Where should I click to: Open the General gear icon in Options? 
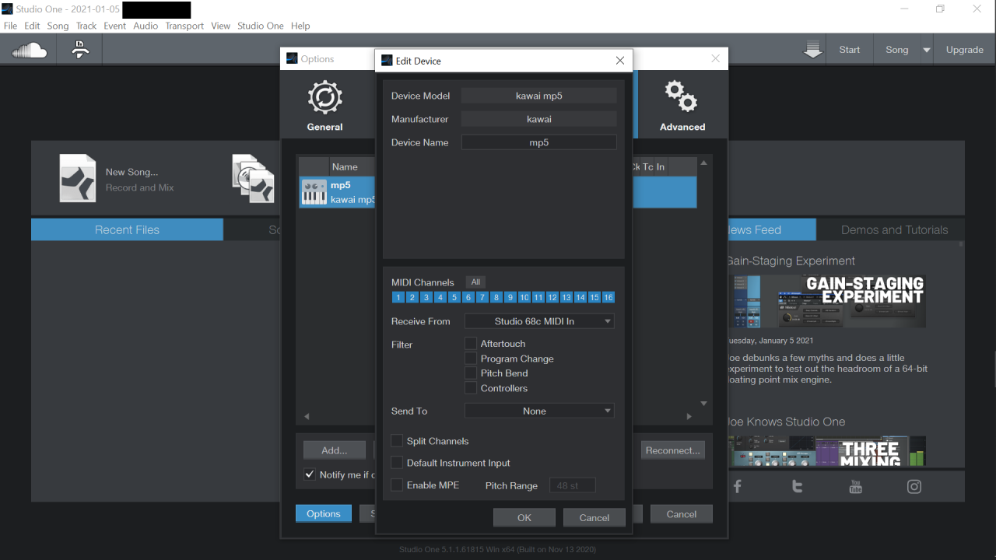tap(324, 98)
